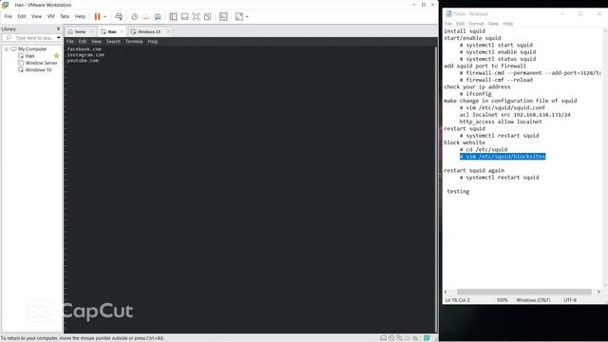Click the stretch guest display icon
Image resolution: width=608 pixels, height=342 pixels.
point(239,17)
